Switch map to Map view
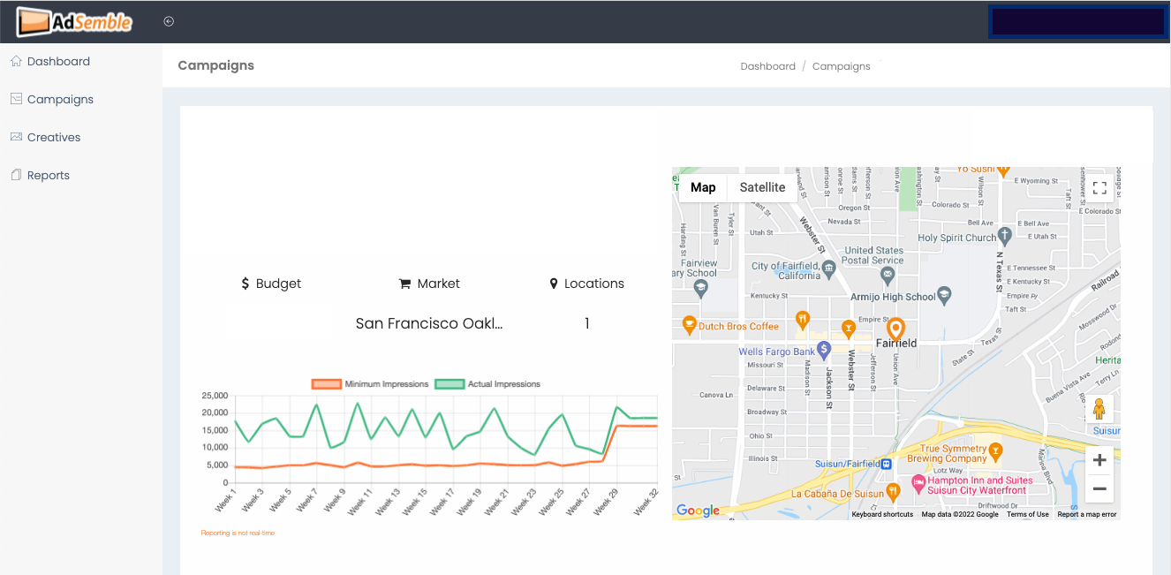The width and height of the screenshot is (1171, 575). (x=703, y=187)
